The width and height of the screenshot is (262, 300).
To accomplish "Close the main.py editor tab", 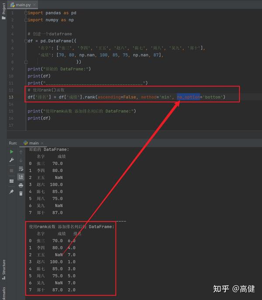I will click(34, 5).
